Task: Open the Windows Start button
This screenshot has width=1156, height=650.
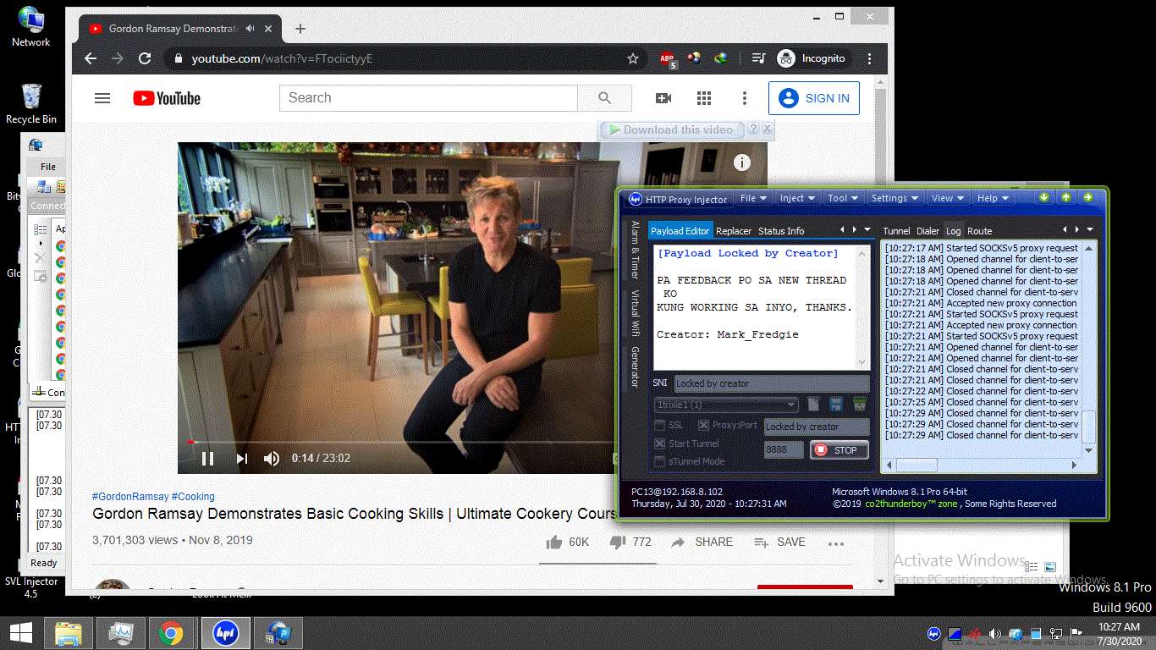Action: 21,633
